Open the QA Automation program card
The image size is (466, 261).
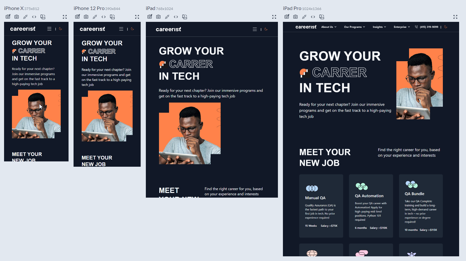click(x=371, y=206)
